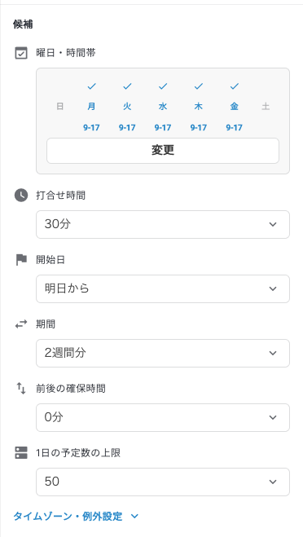Open the 0分 buffer time dropdown
This screenshot has width=303, height=537.
pos(163,417)
